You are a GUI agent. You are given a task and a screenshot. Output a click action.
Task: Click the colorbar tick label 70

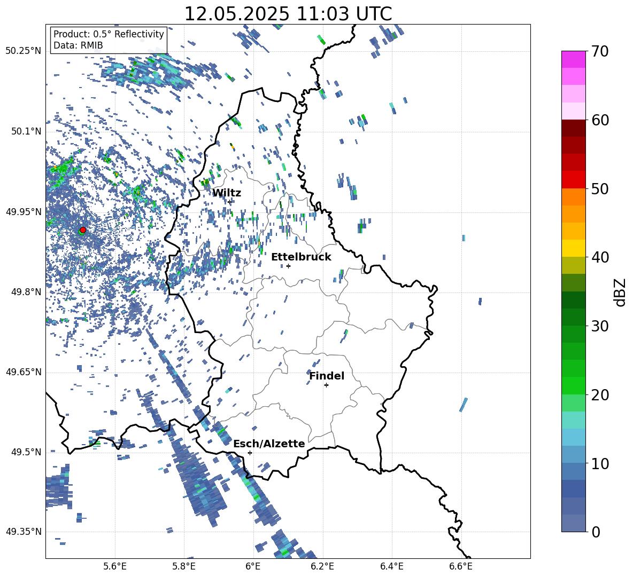[600, 51]
